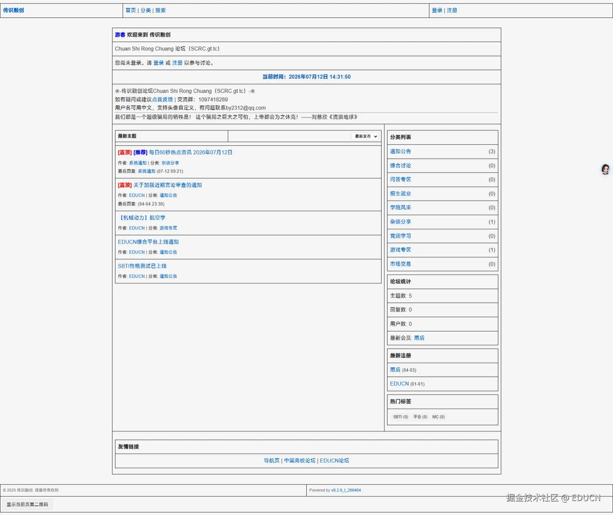Screen dimensions: 613x515
Task: Open the 最新发布 sort dropdown
Action: pyautogui.click(x=366, y=137)
